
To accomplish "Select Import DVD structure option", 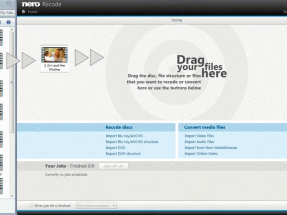I will 123,154.
